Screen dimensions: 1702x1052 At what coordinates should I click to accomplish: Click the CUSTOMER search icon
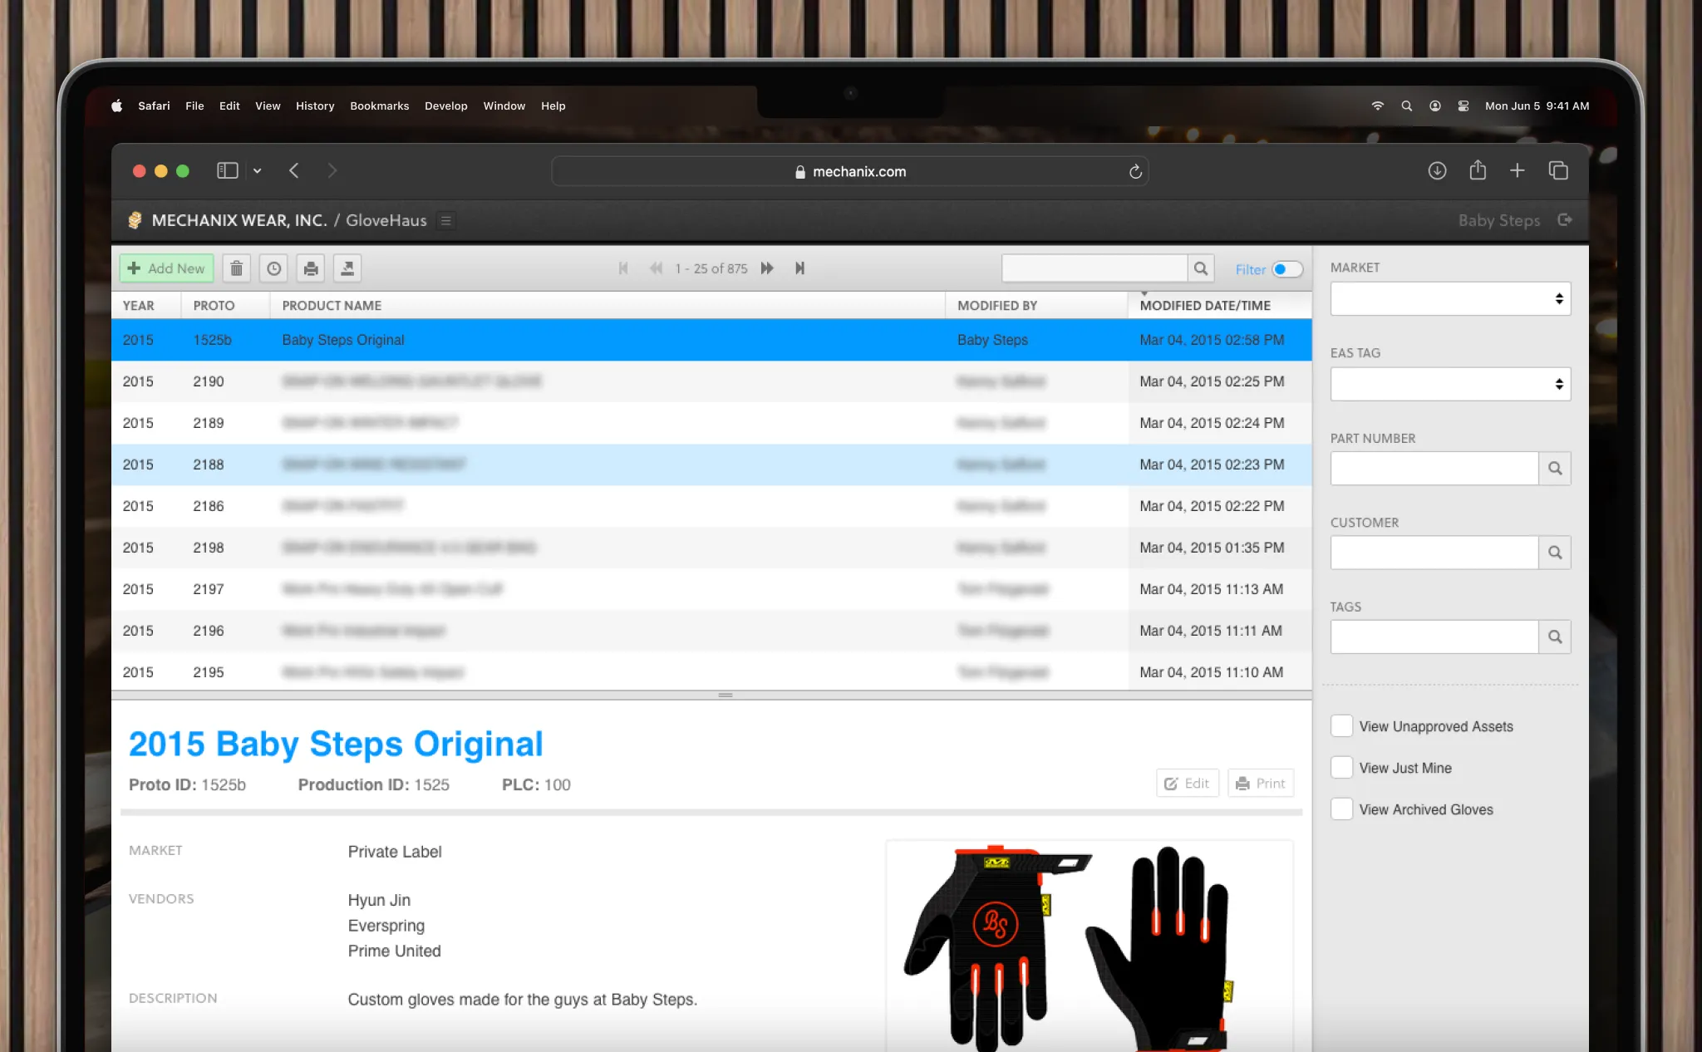(1555, 553)
